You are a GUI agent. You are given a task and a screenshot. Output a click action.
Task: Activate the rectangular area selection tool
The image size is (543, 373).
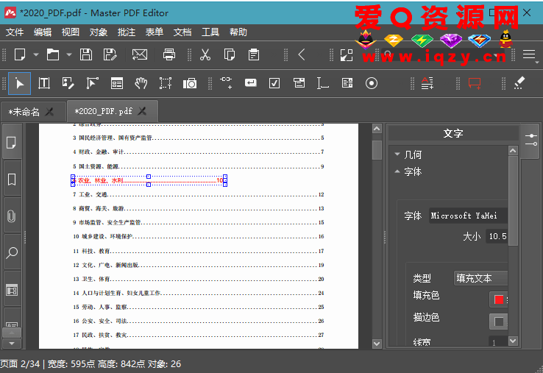(x=166, y=83)
